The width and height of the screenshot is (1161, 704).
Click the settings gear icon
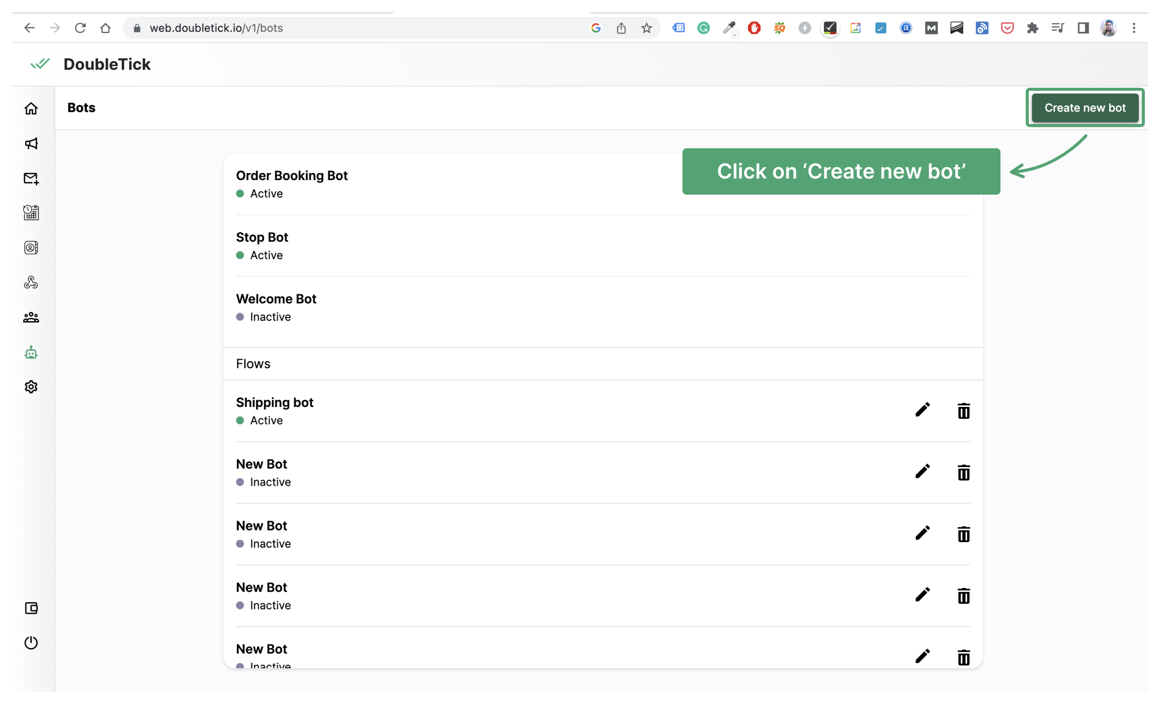click(x=31, y=387)
